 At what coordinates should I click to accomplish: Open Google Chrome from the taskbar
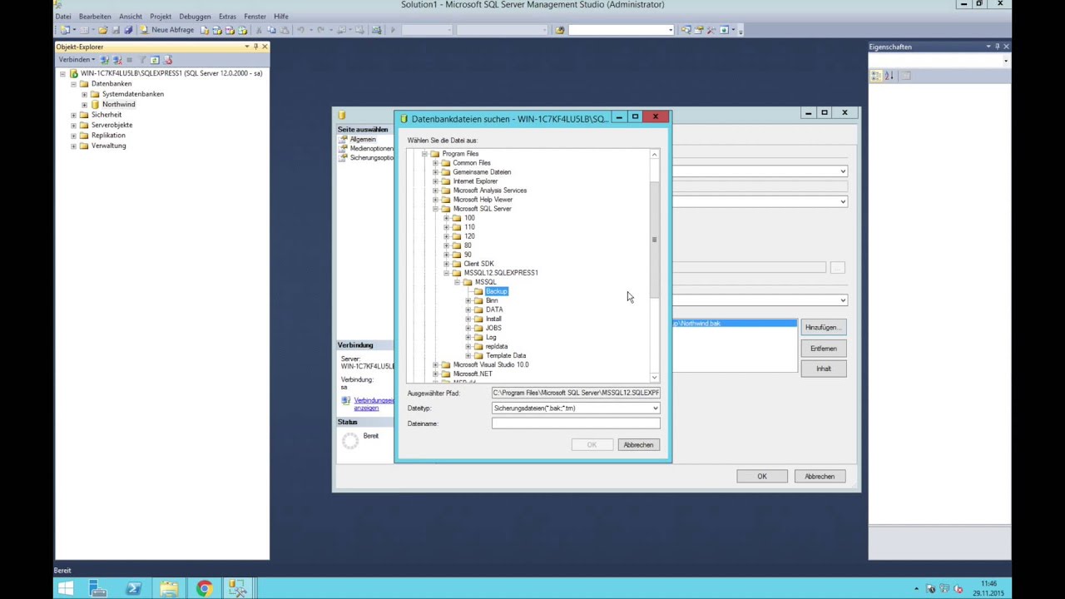coord(204,589)
